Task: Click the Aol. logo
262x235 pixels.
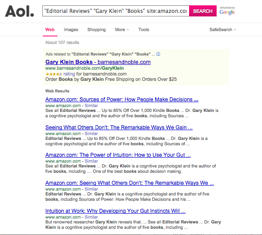Action: pos(20,11)
